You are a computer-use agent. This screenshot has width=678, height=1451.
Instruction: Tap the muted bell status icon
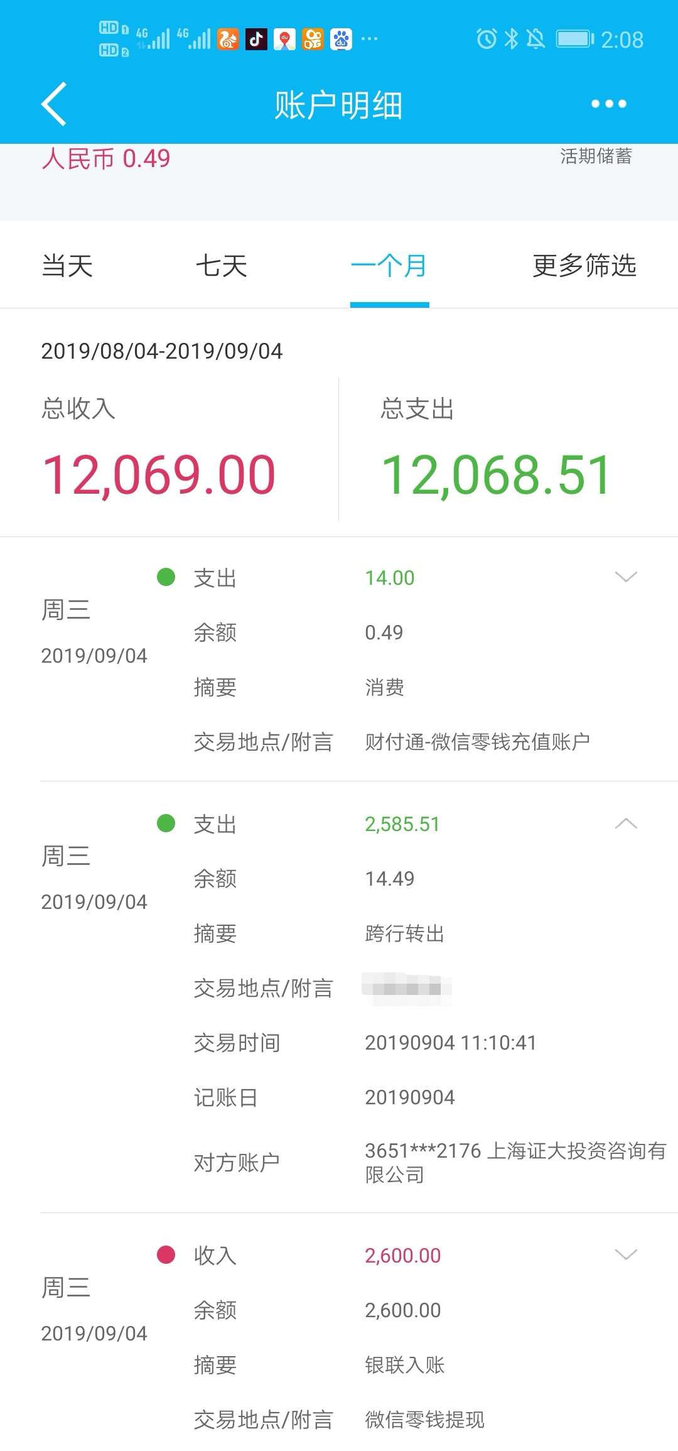tap(535, 39)
